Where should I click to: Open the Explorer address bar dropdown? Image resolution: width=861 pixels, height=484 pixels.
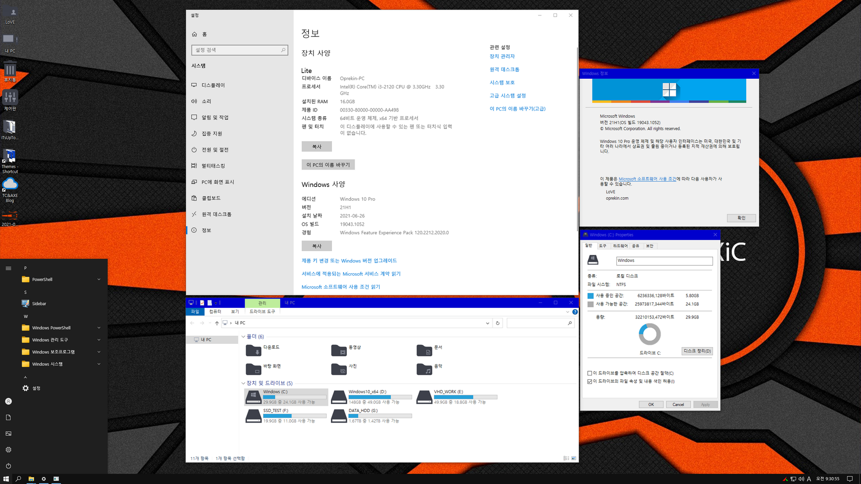click(x=488, y=323)
